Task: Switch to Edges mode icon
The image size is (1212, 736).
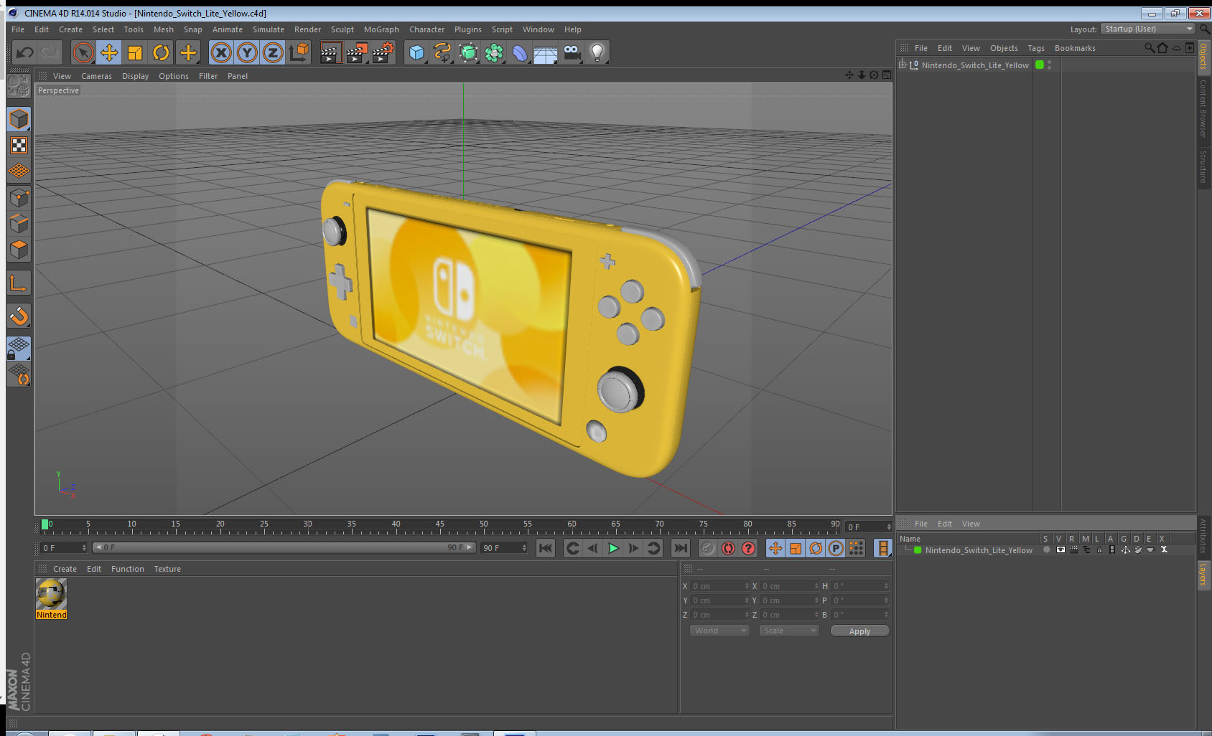Action: pyautogui.click(x=19, y=223)
